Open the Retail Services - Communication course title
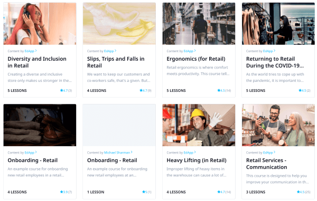 point(266,164)
